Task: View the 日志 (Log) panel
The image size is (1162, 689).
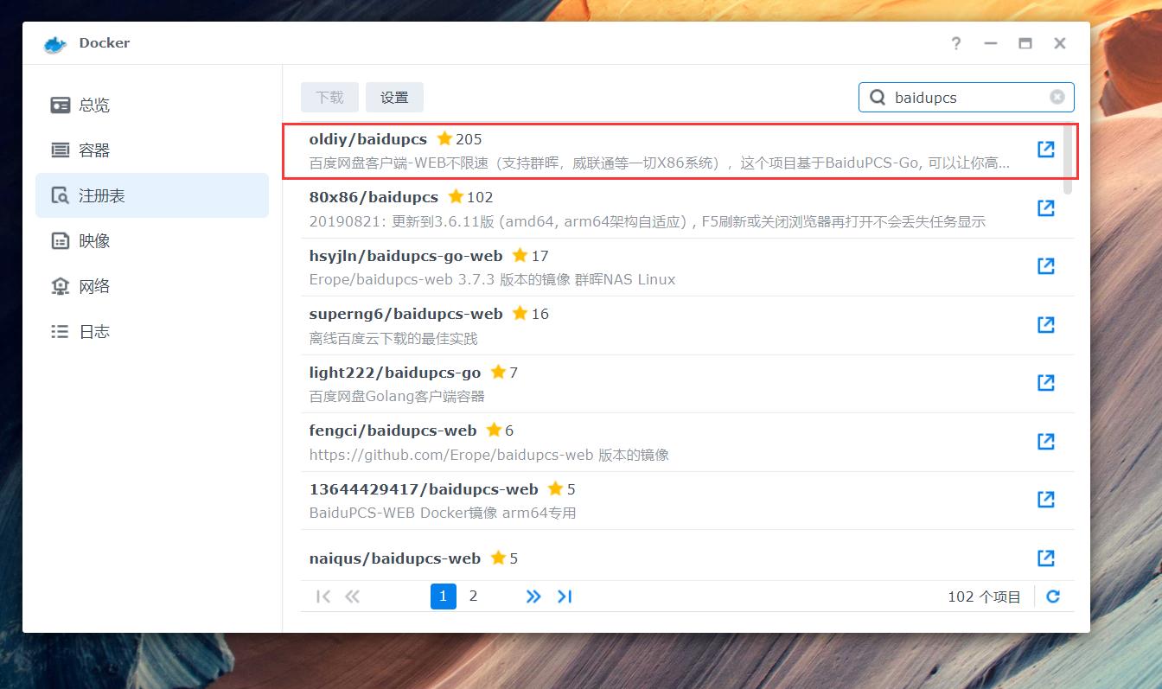Action: tap(93, 330)
